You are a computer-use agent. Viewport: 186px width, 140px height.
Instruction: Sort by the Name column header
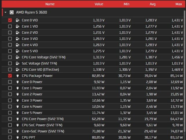(50, 4)
